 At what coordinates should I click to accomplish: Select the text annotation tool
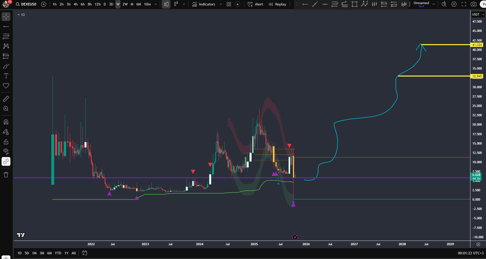pos(6,76)
